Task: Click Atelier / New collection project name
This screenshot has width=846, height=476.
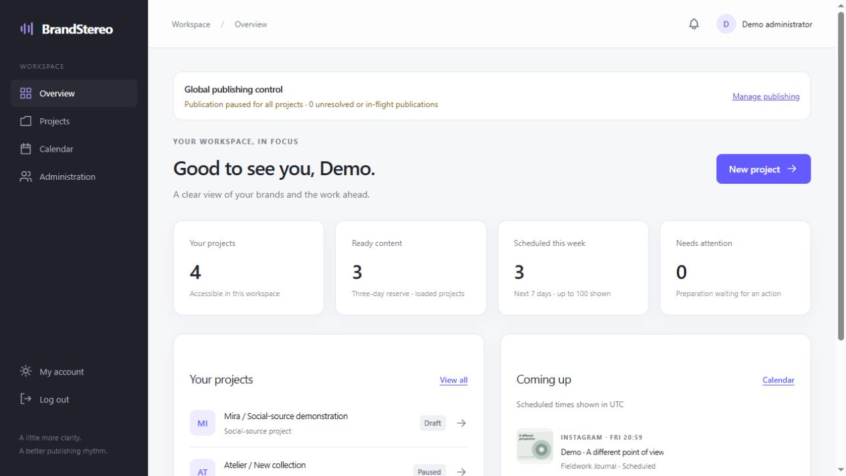Action: point(265,465)
